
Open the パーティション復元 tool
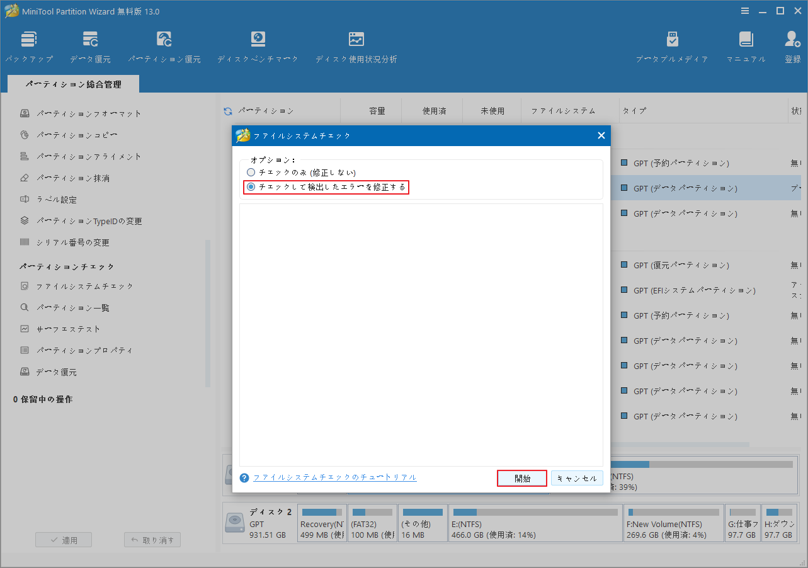pyautogui.click(x=164, y=45)
